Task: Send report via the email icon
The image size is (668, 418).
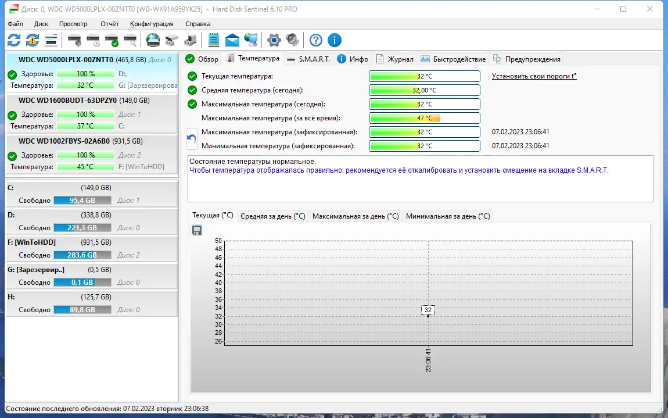Action: pos(233,40)
